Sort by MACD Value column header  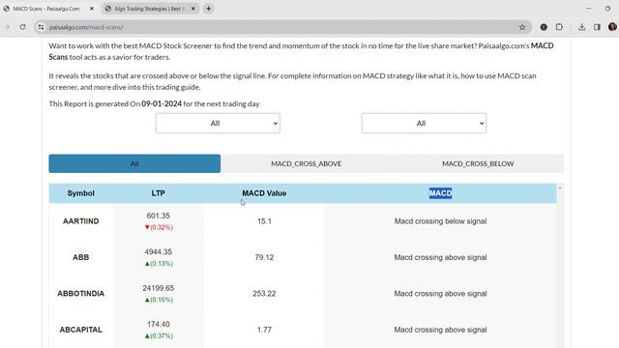(x=264, y=193)
